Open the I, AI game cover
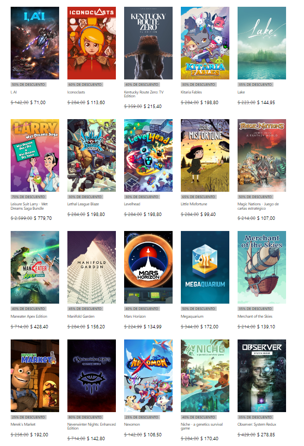This screenshot has width=304, height=446. pyautogui.click(x=35, y=43)
